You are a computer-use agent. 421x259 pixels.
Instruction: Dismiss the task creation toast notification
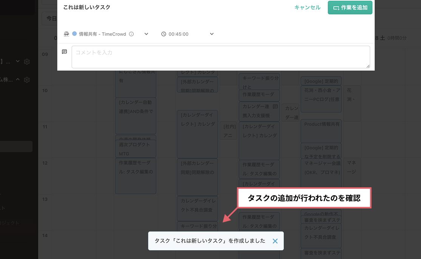(x=275, y=241)
